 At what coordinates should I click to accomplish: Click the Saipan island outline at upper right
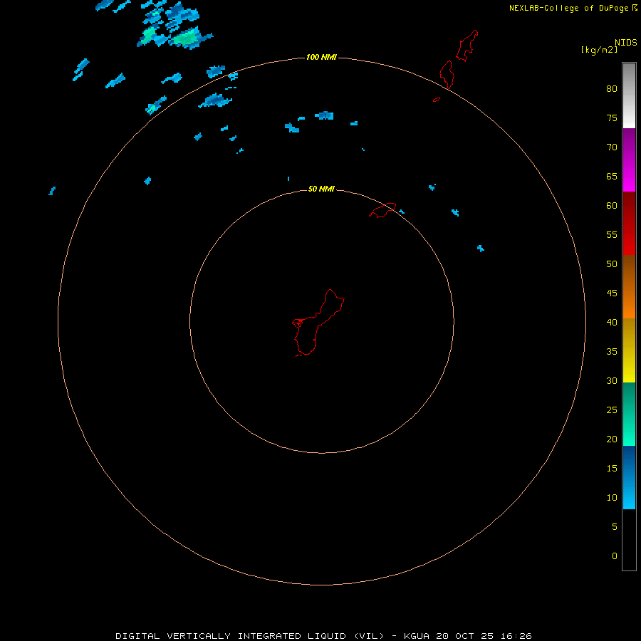pos(467,46)
